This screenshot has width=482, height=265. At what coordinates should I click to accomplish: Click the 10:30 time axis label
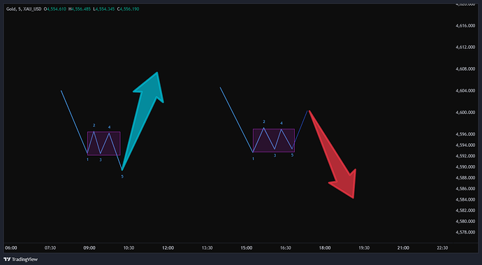129,248
